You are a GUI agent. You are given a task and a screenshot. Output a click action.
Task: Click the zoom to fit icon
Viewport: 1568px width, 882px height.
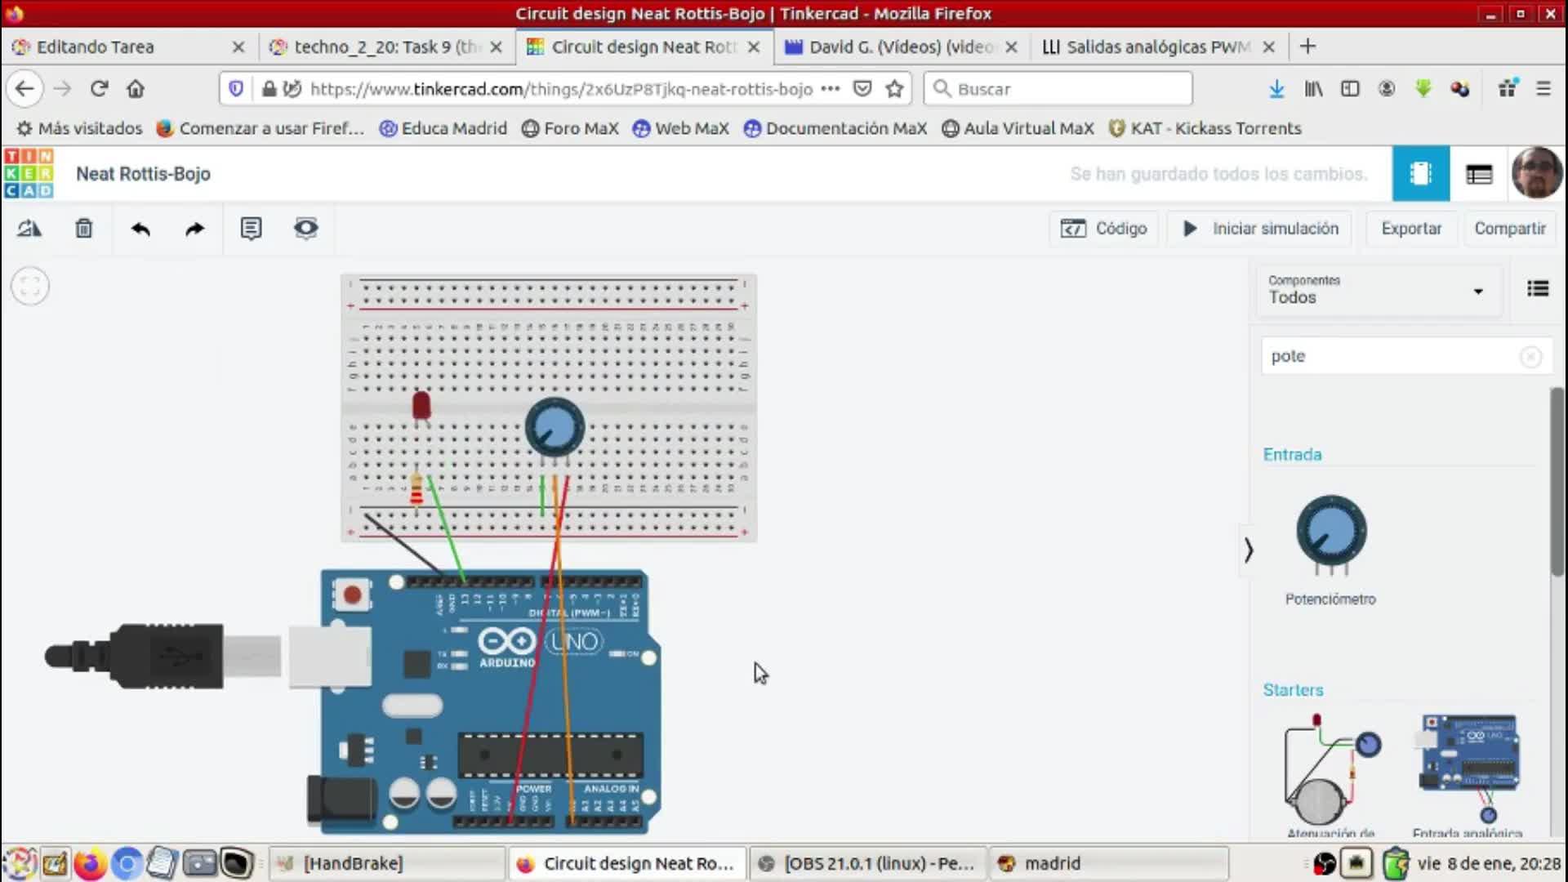click(x=30, y=287)
